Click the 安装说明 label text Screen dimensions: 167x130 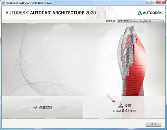tap(110, 21)
